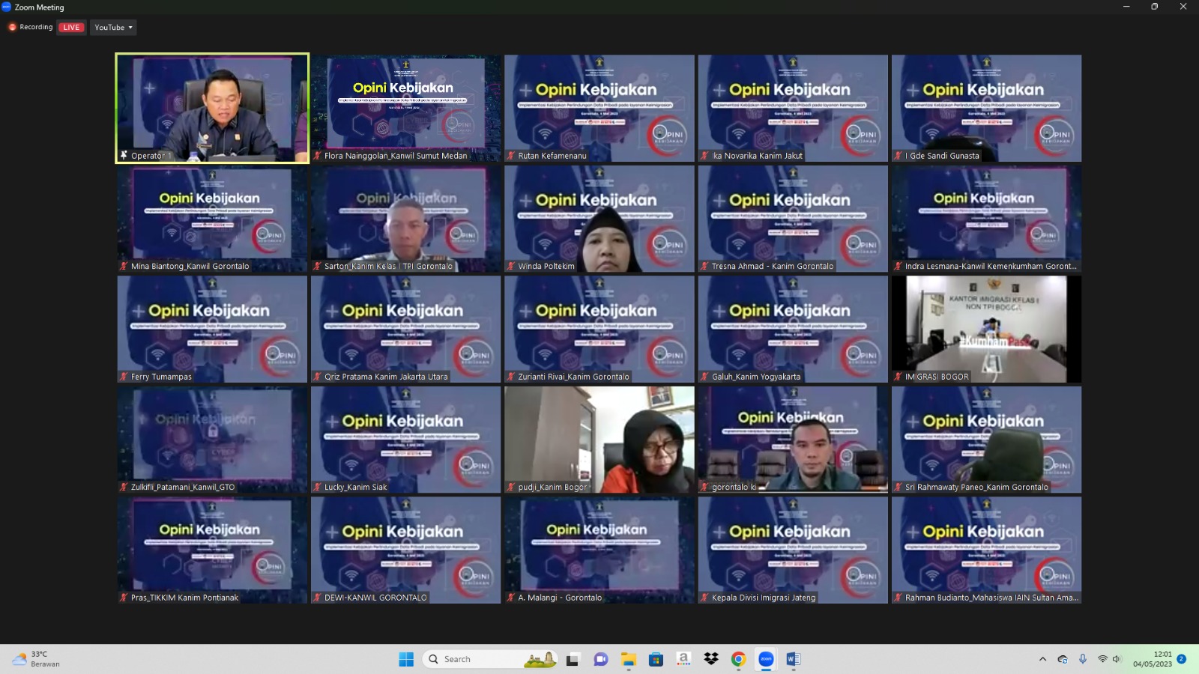
Task: Toggle the volume icon in the tray
Action: [1117, 659]
